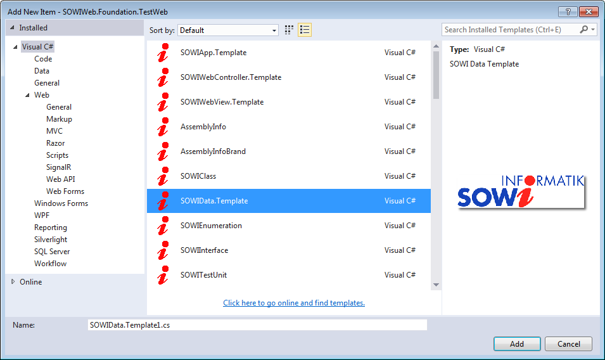Open the Sort by Default dropdown
This screenshot has width=605, height=360.
[228, 30]
